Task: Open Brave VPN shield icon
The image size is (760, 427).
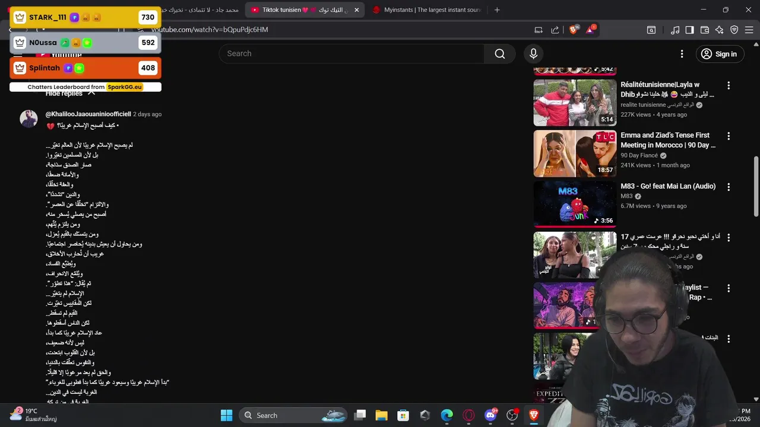Action: pos(734,30)
